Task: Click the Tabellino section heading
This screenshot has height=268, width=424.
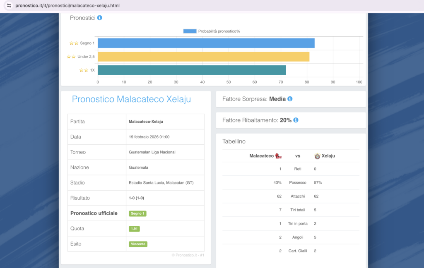Action: coord(234,141)
